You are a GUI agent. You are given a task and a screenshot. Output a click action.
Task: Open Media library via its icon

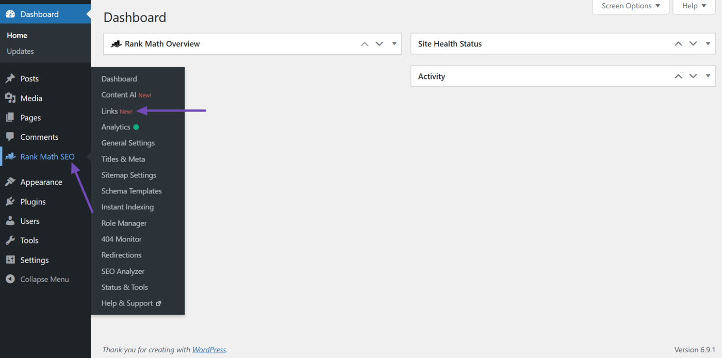[10, 98]
